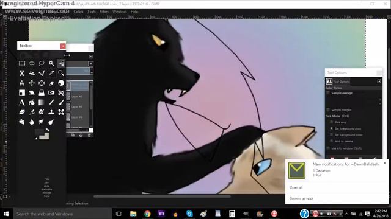Open the Tool Options configure menu
Viewport: 391px width, 219px height.
(379, 81)
